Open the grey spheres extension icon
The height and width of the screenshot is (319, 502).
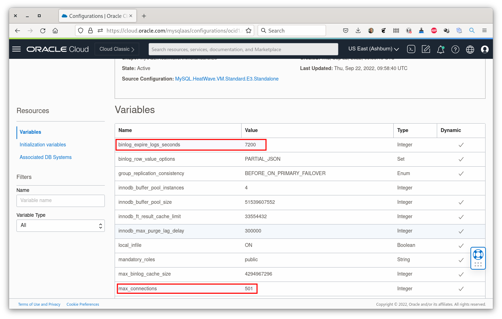447,31
